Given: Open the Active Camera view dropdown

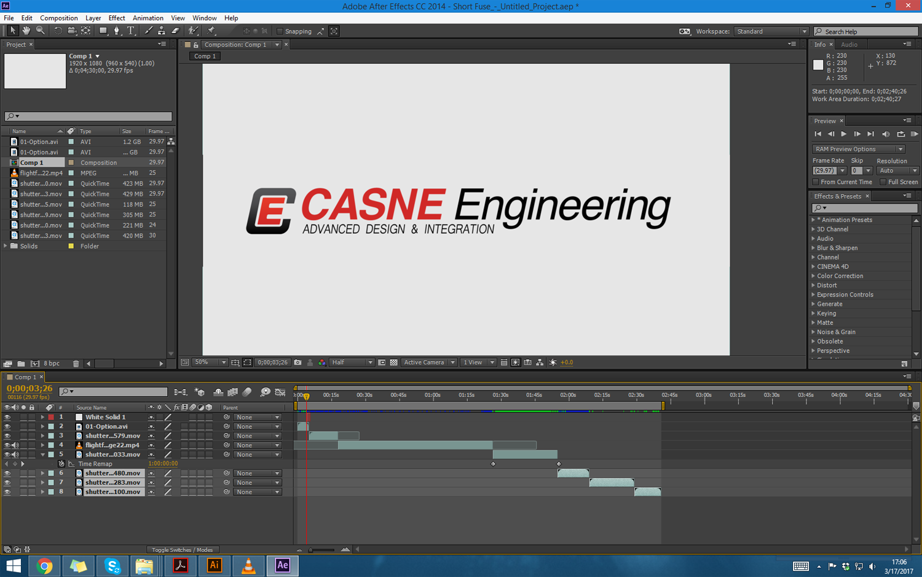Looking at the screenshot, I should (429, 363).
